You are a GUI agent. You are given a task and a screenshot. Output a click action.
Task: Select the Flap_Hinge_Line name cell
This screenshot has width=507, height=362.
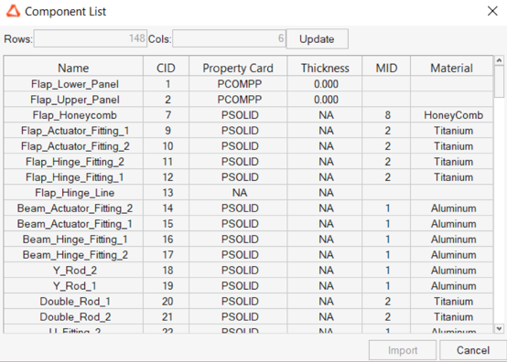click(73, 193)
